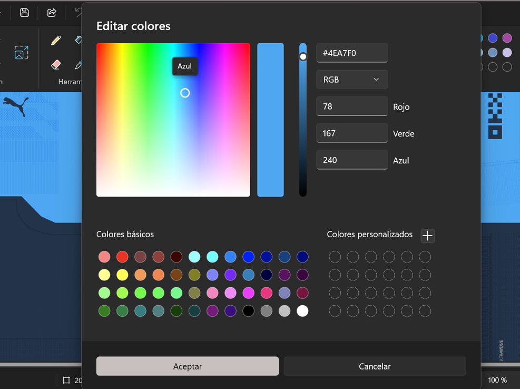Image resolution: width=520 pixels, height=389 pixels.
Task: Click the Save icon in Paint toolbar
Action: 24,13
